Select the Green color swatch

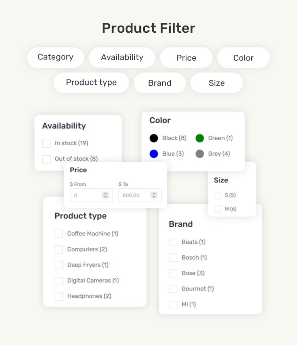[x=199, y=138]
